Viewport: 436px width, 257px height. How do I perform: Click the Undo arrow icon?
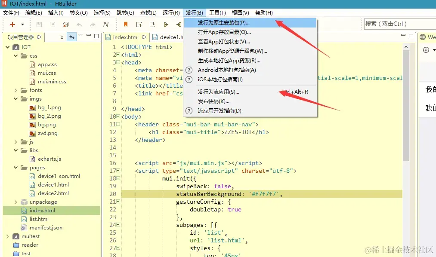pyautogui.click(x=79, y=24)
